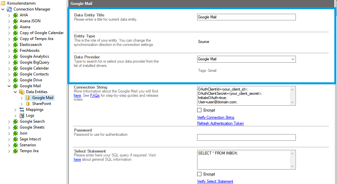Click the Connection Manager root icon

[x=9, y=9]
